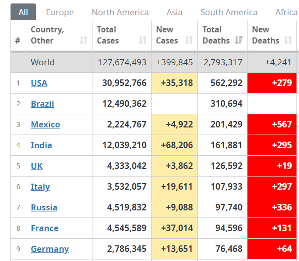Switch to the South America tab
The image size is (299, 261).
[x=229, y=12]
